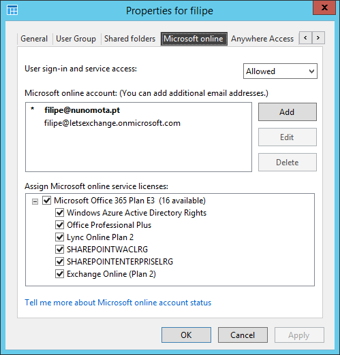Image resolution: width=340 pixels, height=355 pixels.
Task: Uncheck SHAREPOINTENTERPRISELRG option
Action: coord(59,262)
